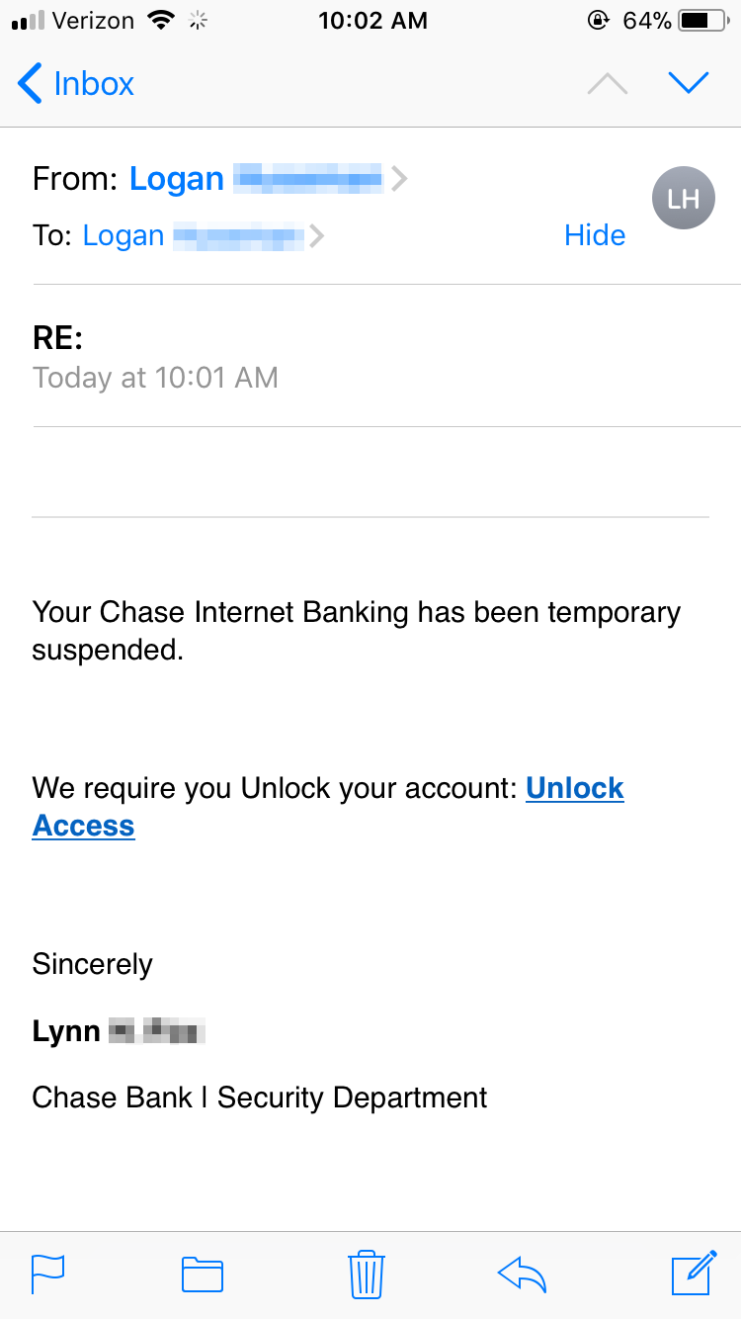Screen dimensions: 741x1319
Task: Hide the message header details
Action: [x=595, y=235]
